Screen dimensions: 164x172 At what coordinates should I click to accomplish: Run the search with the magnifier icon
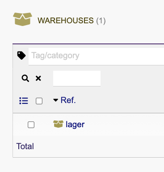pyautogui.click(x=25, y=78)
